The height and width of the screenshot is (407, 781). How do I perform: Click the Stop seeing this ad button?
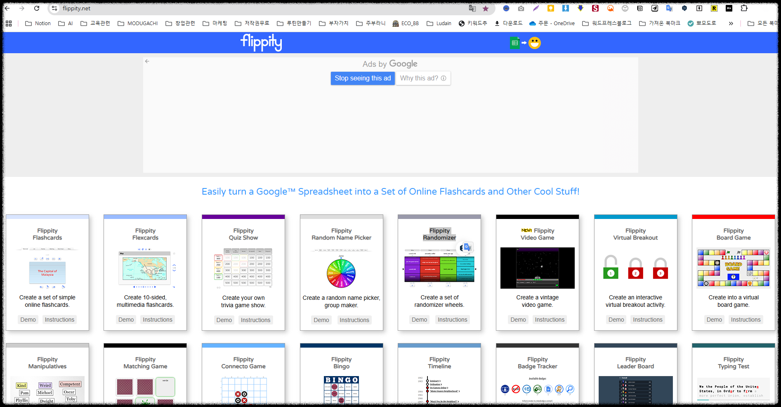click(x=363, y=78)
